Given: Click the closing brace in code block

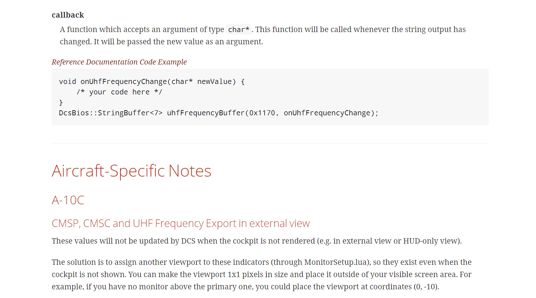Looking at the screenshot, I should tap(61, 102).
